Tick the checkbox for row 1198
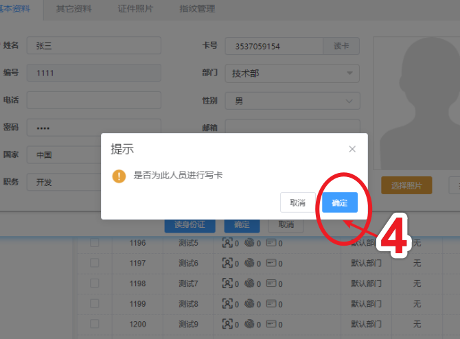Image resolution: width=460 pixels, height=339 pixels. (95, 283)
